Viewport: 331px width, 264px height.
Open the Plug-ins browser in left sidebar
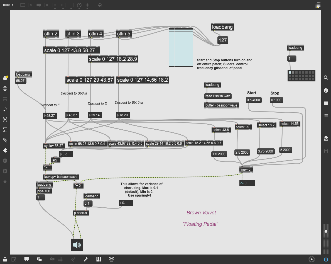click(x=5, y=150)
